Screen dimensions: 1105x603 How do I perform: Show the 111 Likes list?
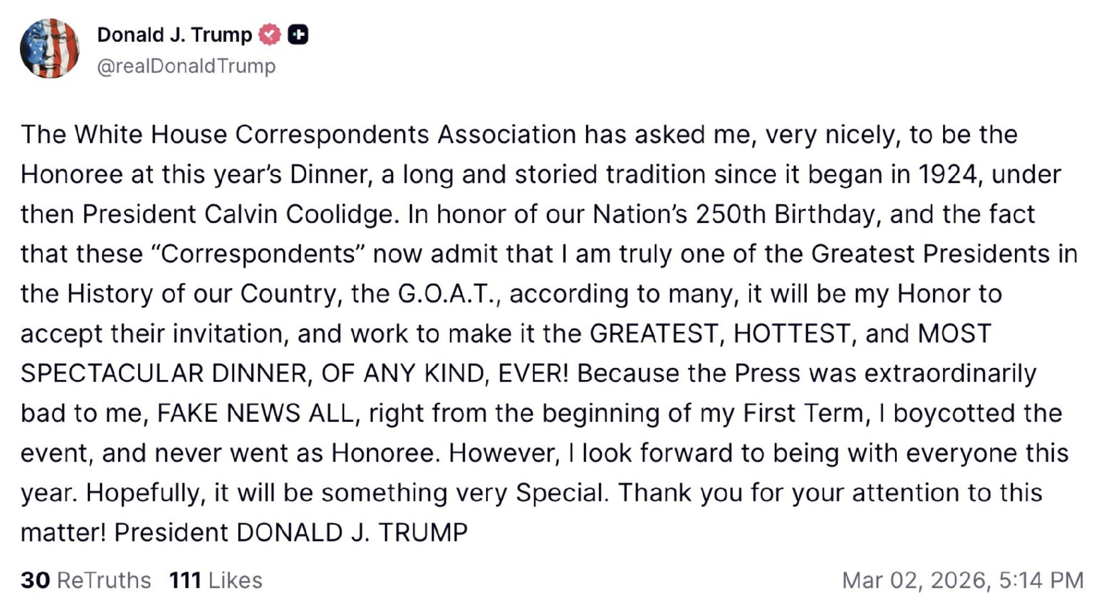[215, 580]
